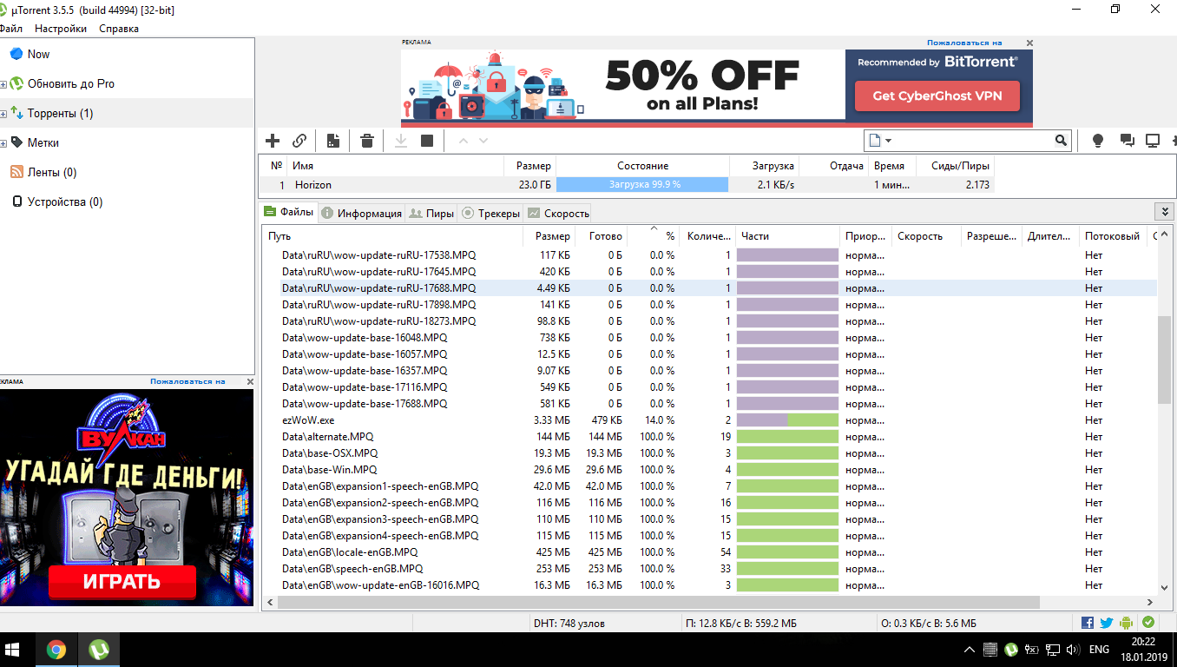The image size is (1177, 667).
Task: Click the Get CyberGhost VPN button
Action: tap(937, 96)
